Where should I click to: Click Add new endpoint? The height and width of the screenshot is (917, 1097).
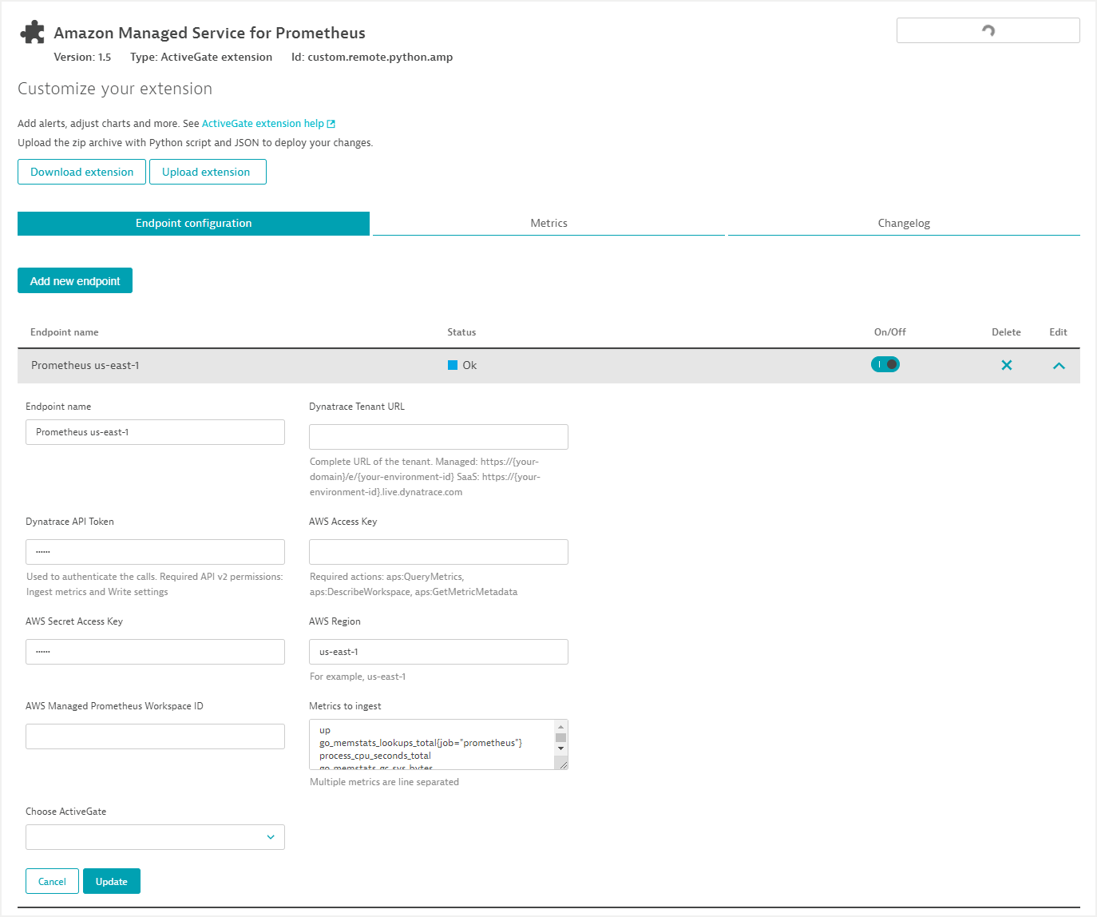coord(75,280)
